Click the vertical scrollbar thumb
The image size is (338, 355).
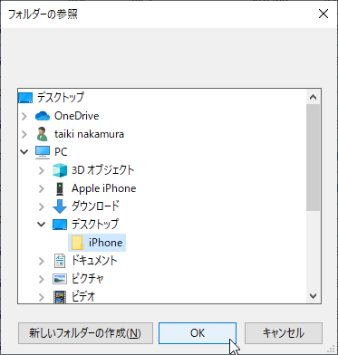313,158
